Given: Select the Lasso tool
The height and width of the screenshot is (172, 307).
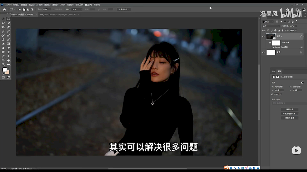Looking at the screenshot, I should (x=3, y=23).
